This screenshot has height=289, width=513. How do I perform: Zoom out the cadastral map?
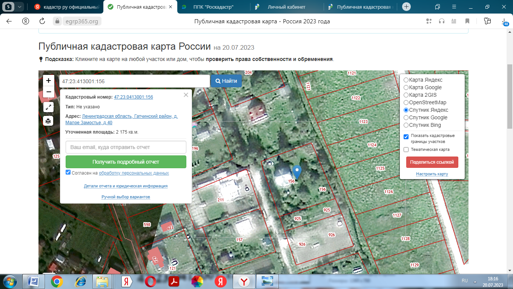point(49,92)
